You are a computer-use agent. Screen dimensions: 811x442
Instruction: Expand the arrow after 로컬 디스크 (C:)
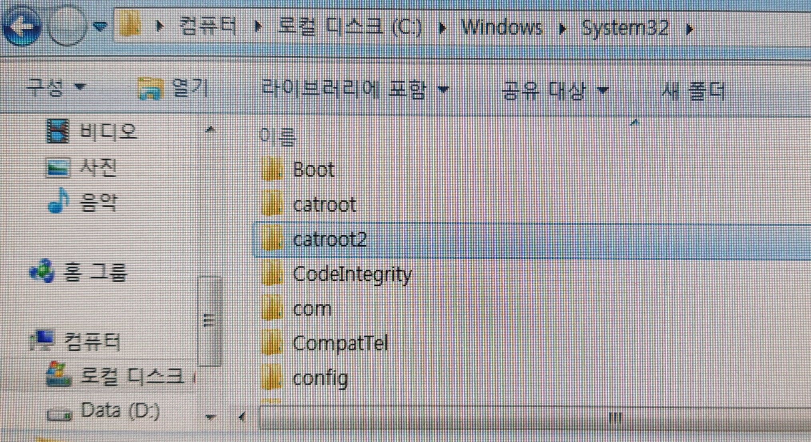pyautogui.click(x=442, y=28)
